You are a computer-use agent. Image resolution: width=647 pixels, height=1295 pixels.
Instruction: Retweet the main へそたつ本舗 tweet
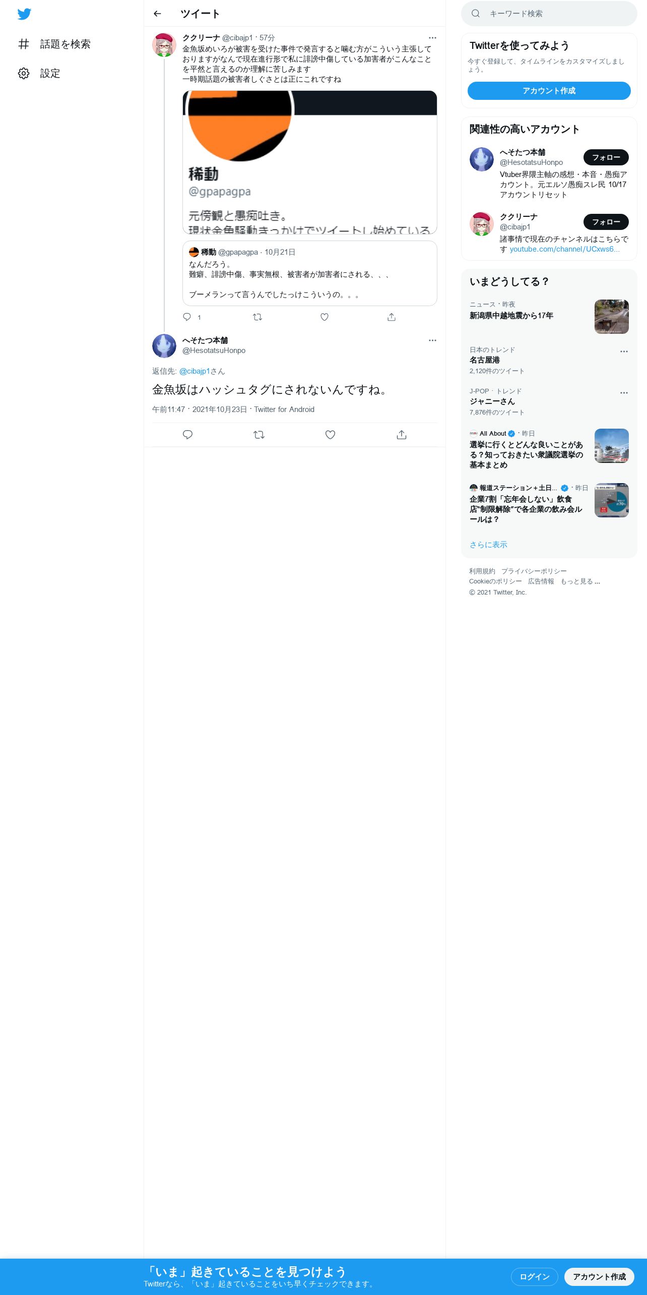pos(259,435)
